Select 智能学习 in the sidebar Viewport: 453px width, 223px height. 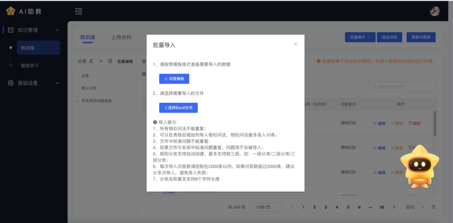[30, 66]
